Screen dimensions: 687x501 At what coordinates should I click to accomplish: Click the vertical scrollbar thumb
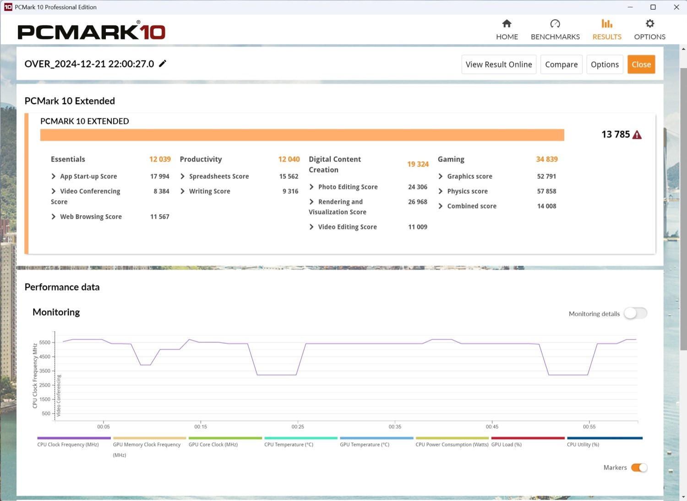point(683,208)
